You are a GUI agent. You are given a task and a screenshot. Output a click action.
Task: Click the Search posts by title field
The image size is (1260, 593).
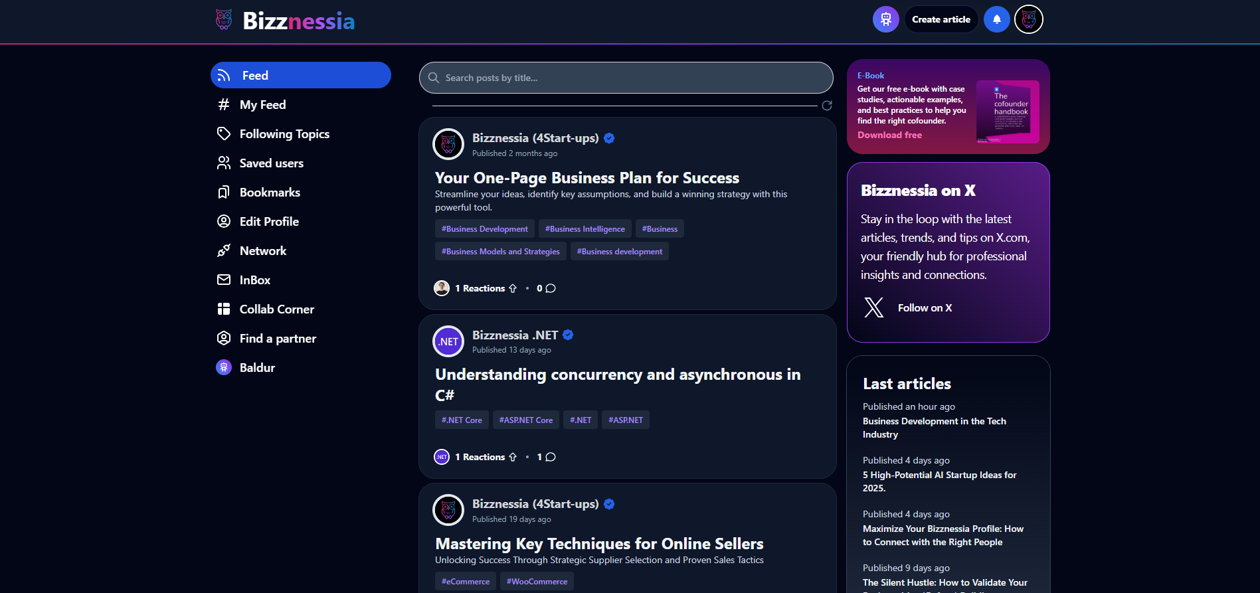click(x=626, y=78)
